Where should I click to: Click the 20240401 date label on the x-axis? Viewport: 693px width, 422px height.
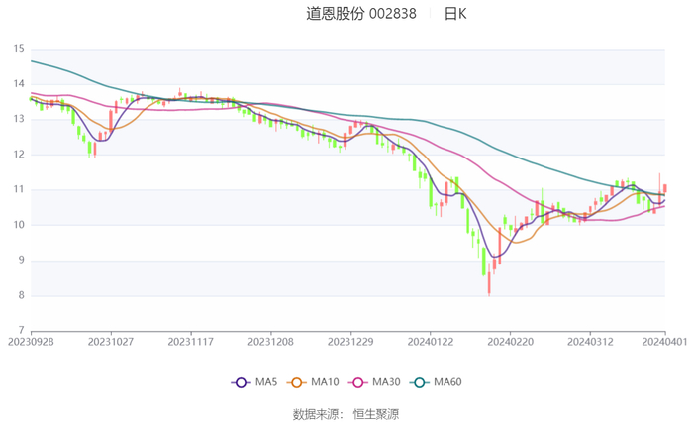pos(664,340)
